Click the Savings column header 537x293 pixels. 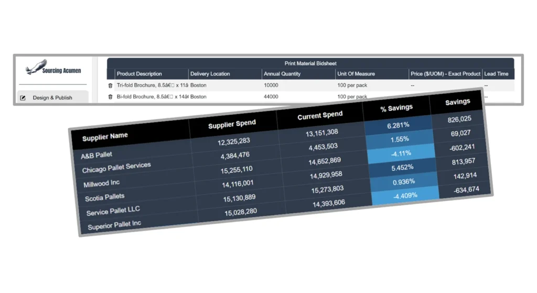click(x=457, y=102)
